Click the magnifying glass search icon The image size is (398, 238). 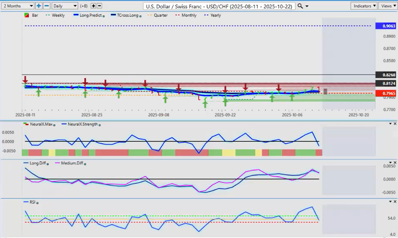(301, 6)
